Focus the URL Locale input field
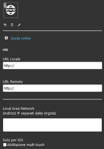 coord(53,66)
